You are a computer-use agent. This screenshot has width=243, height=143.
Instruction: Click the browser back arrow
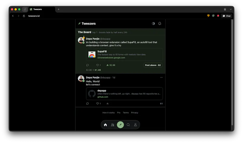(x=13, y=16)
